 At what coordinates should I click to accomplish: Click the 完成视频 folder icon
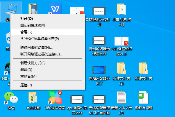click(33, 98)
